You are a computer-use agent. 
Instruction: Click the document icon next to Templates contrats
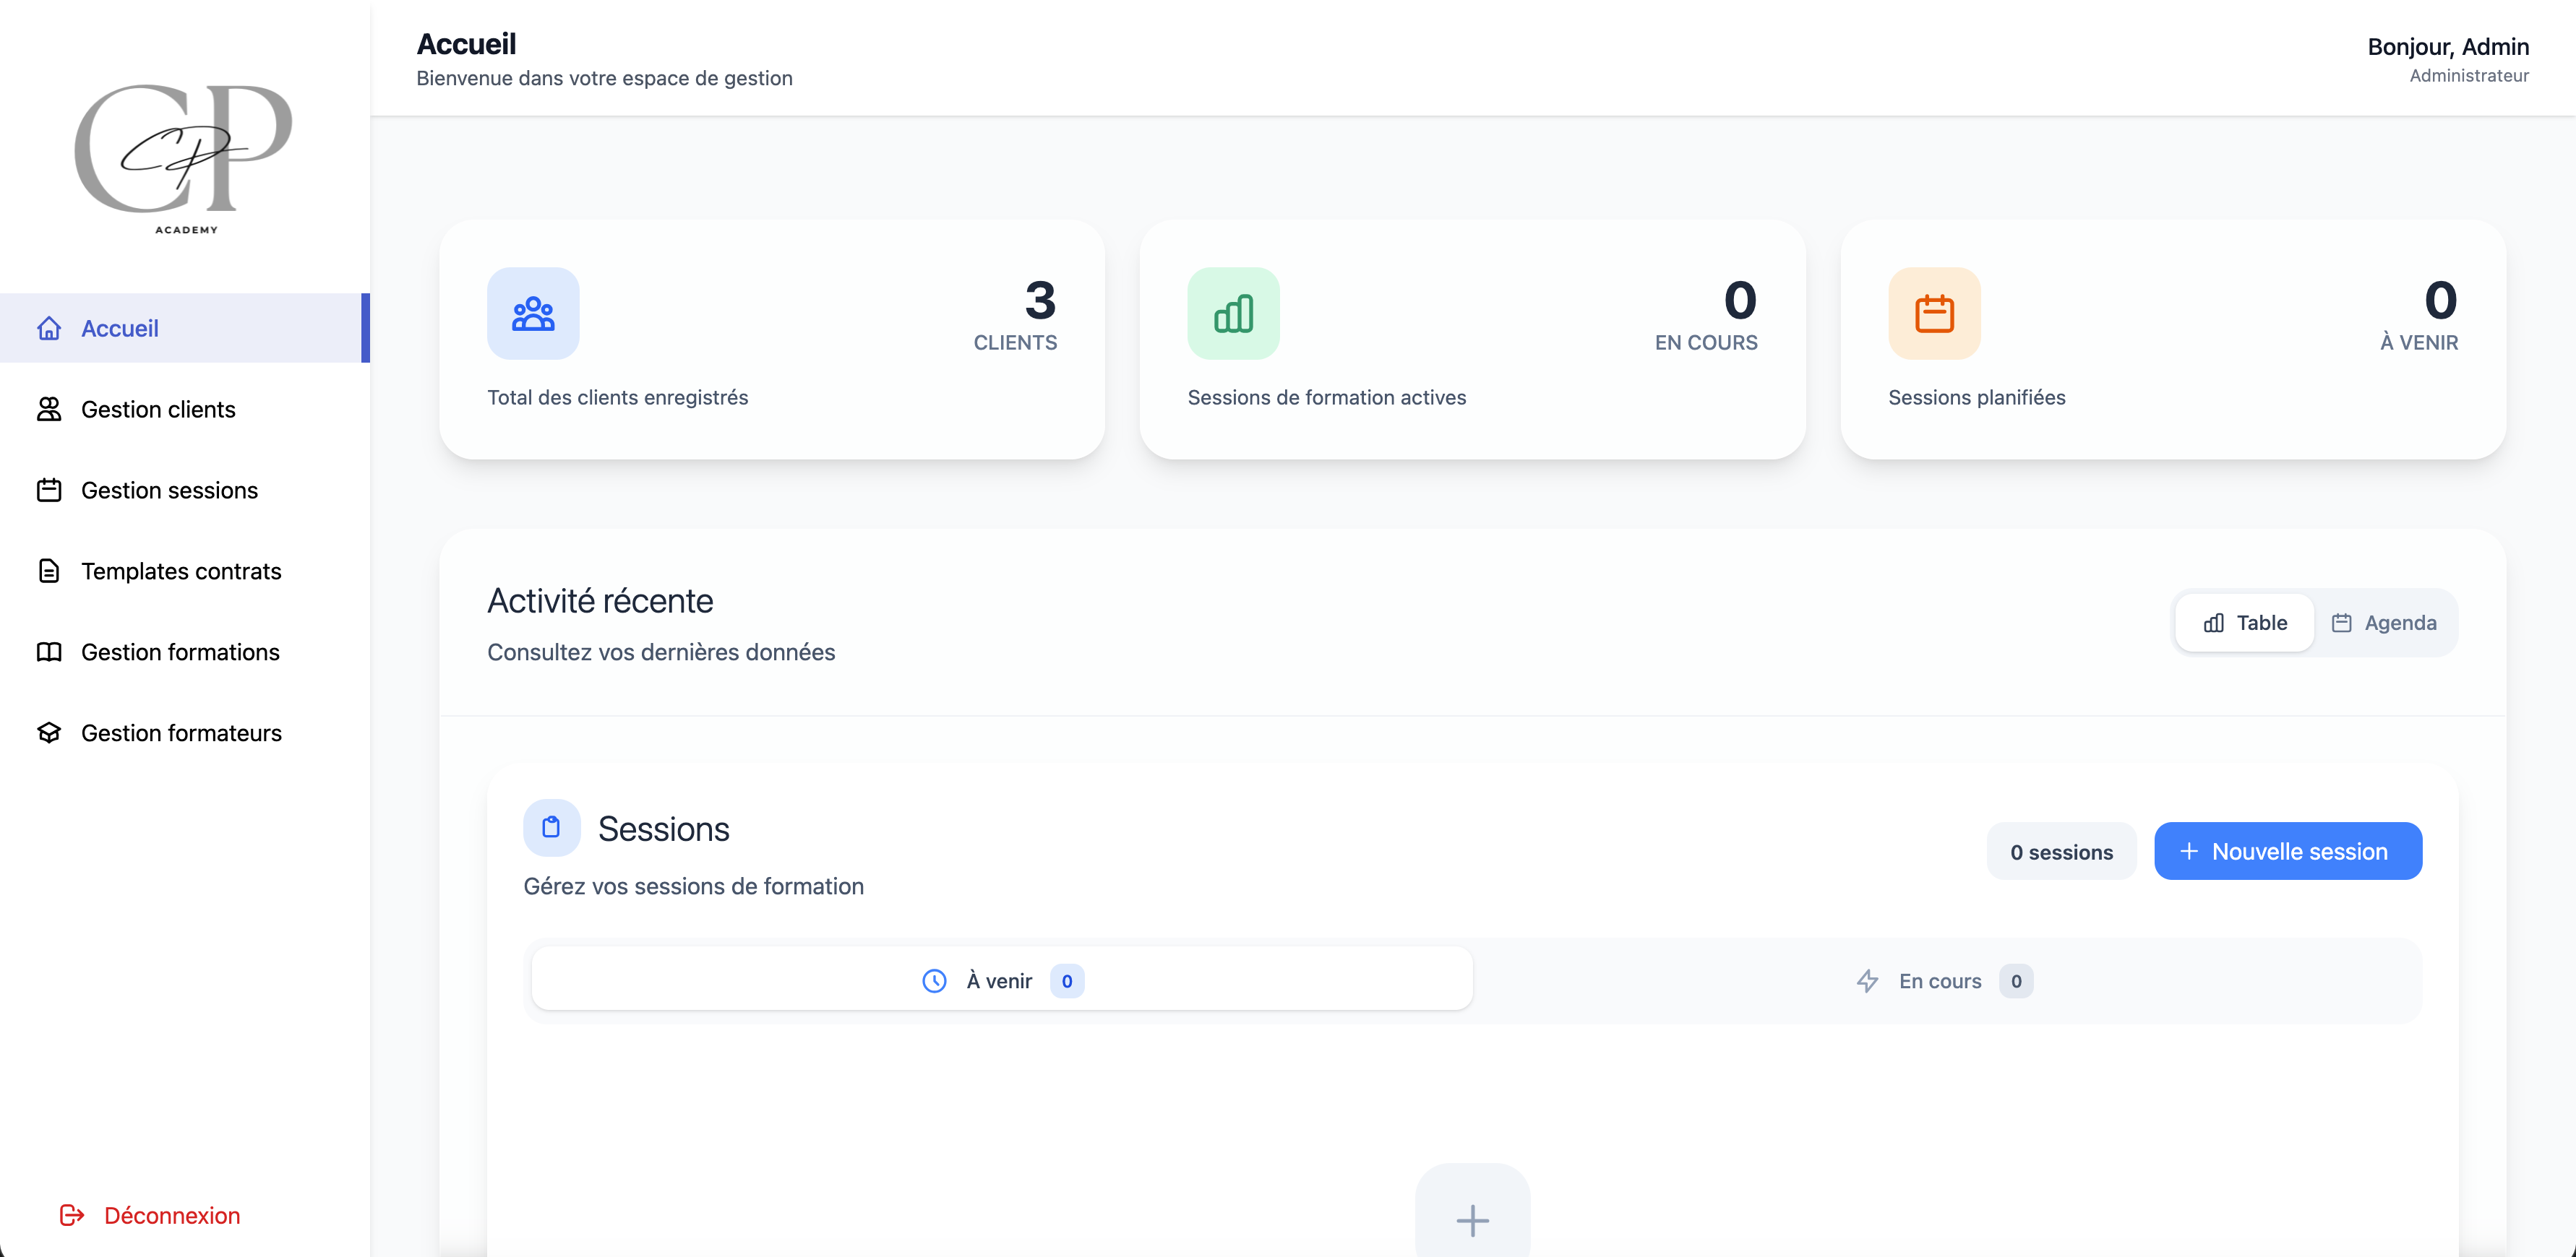pos(49,571)
